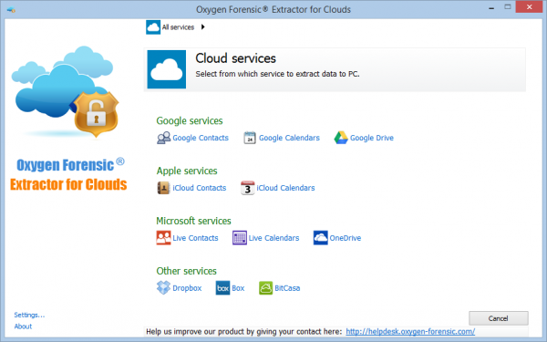Open the OneDrive text link

tap(346, 238)
